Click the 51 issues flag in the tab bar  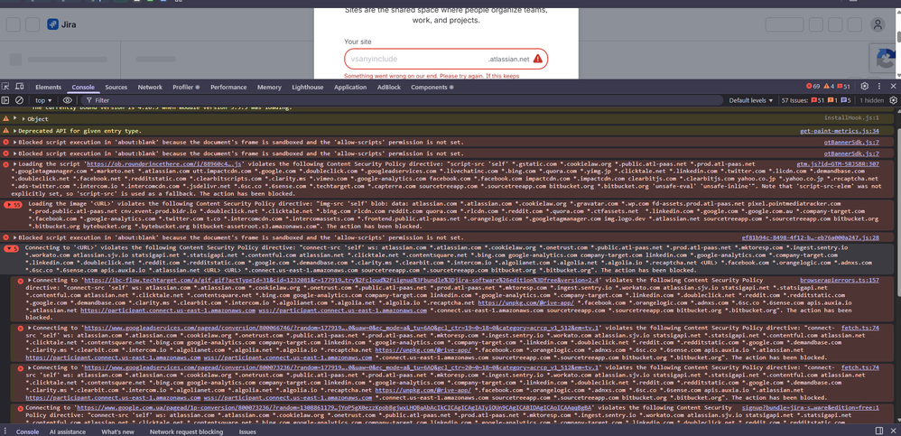[x=843, y=87]
